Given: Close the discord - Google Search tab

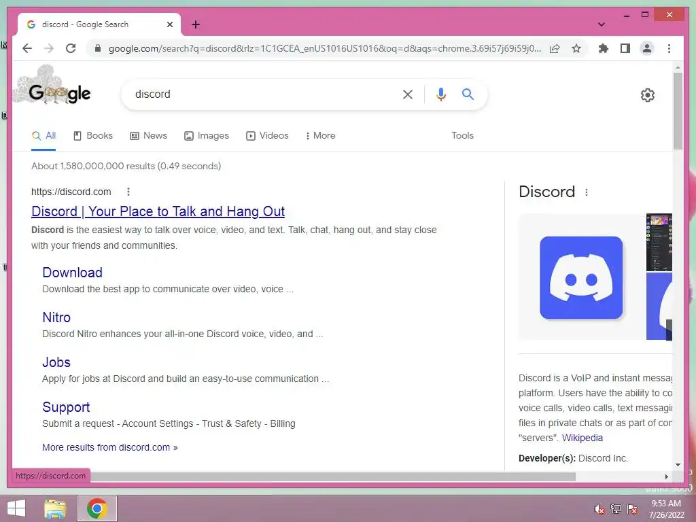Looking at the screenshot, I should pyautogui.click(x=169, y=24).
